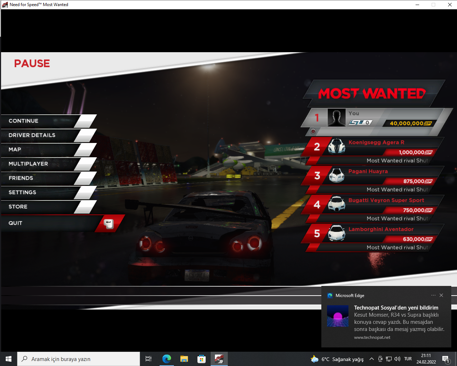Switch the TUR keyboard language
This screenshot has height=366, width=457.
[408, 359]
